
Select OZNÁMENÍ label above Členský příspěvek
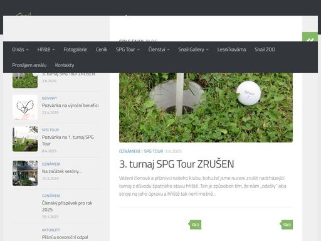coord(51,196)
